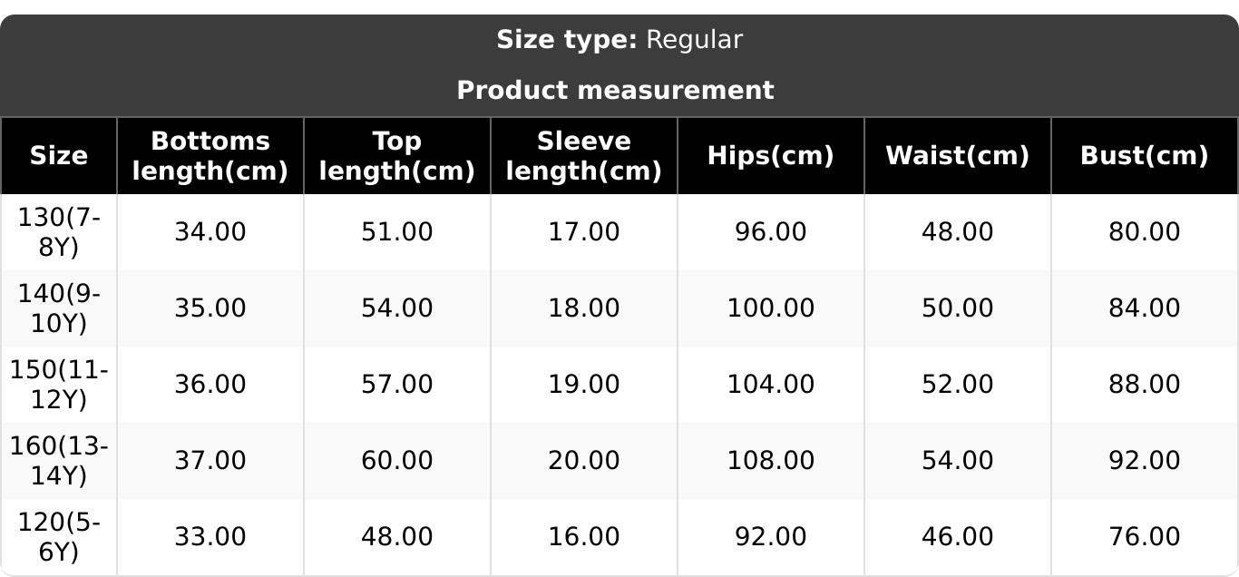The width and height of the screenshot is (1239, 577).
Task: Select the 140(9-10Y) size row label
Action: [59, 308]
